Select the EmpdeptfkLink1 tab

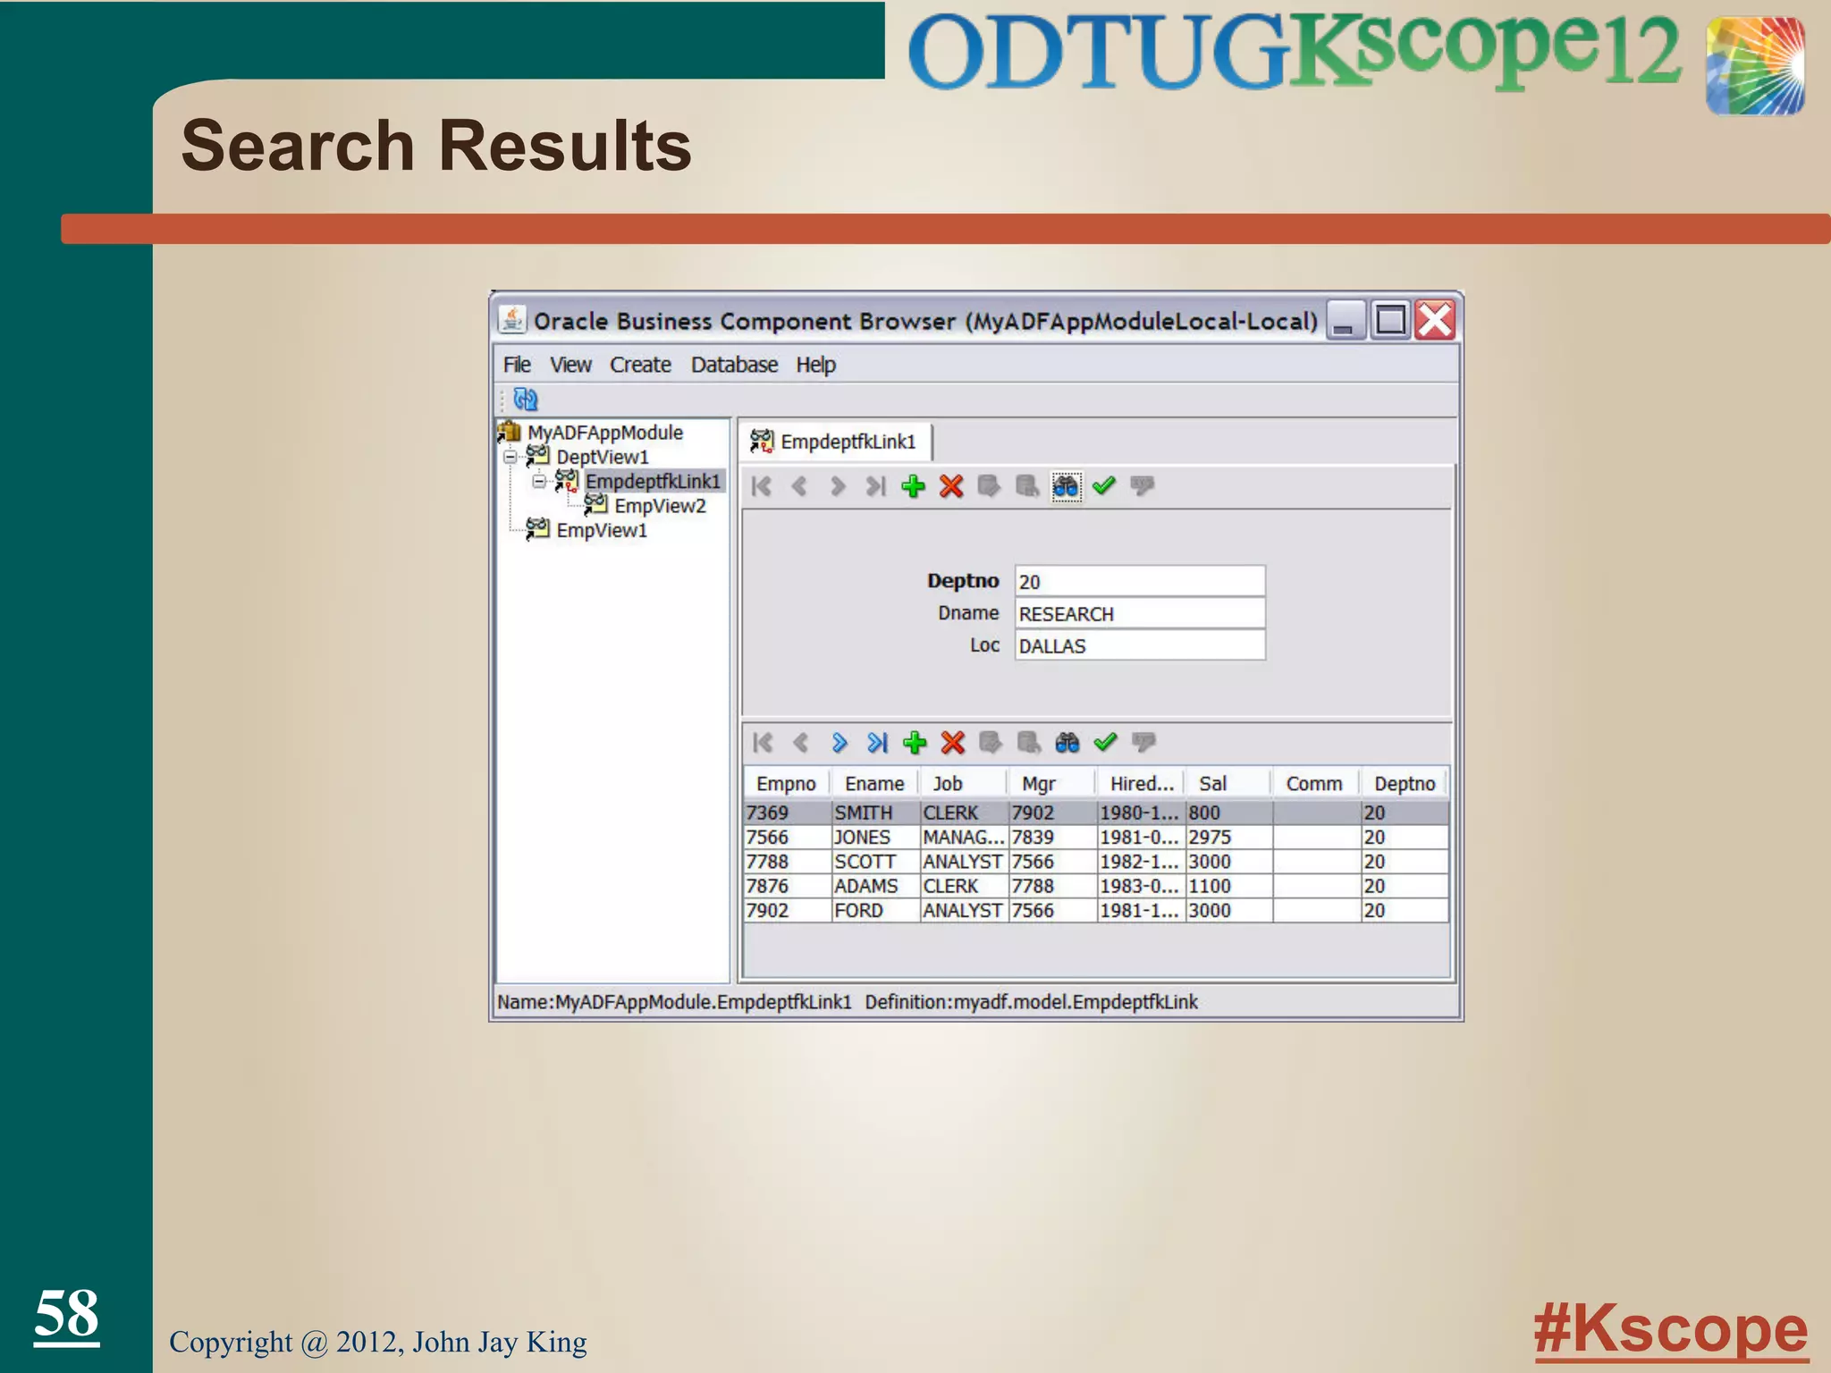(x=834, y=442)
